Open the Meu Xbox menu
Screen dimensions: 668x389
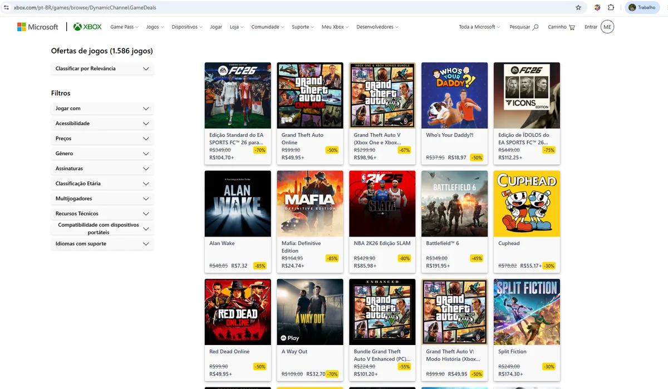coord(335,27)
